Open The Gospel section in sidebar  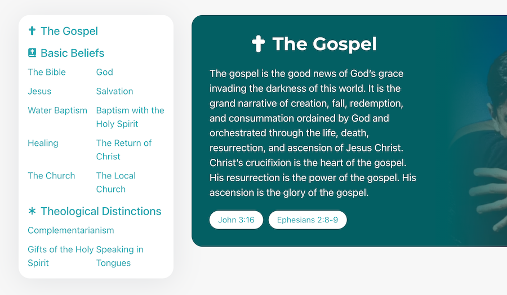click(x=69, y=31)
